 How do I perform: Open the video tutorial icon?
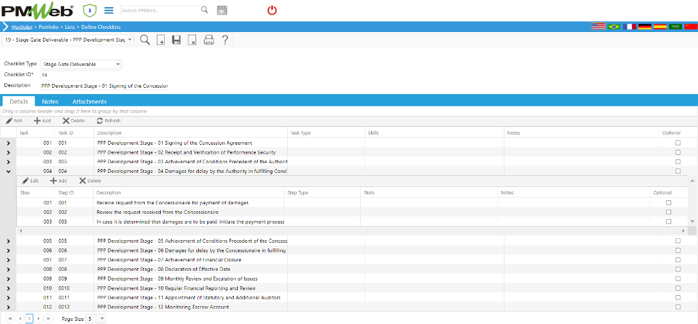coord(222,10)
